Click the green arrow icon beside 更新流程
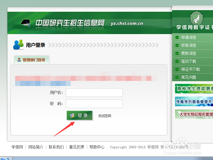213x160 pixels. (x=177, y=53)
